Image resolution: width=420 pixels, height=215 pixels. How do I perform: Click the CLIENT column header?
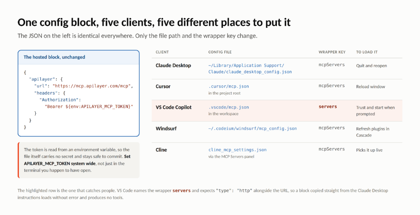click(162, 52)
